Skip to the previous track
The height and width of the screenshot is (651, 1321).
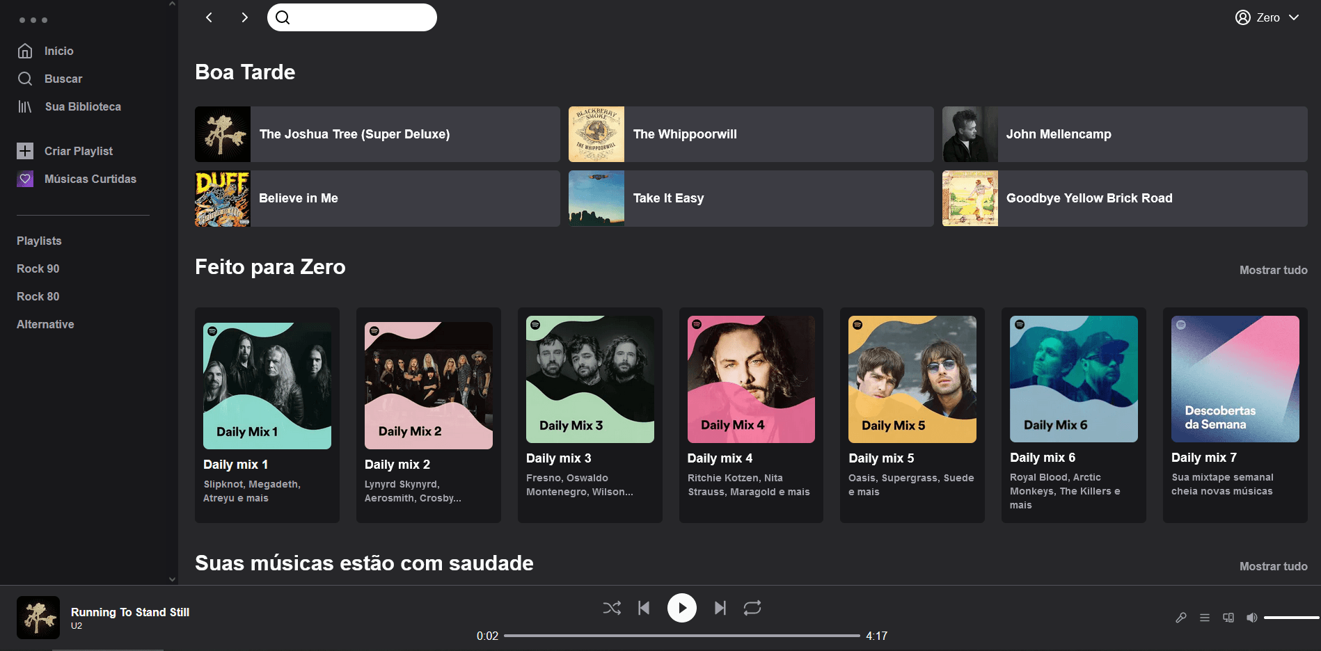(644, 608)
